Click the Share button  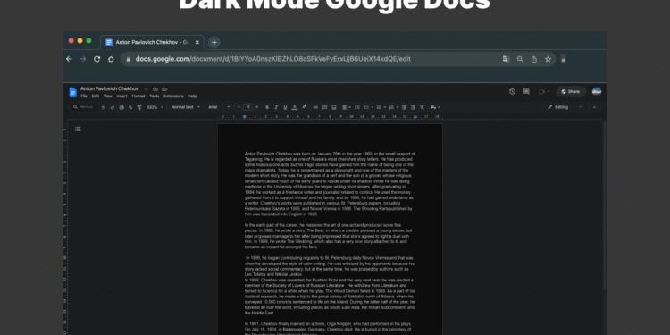[x=572, y=91]
